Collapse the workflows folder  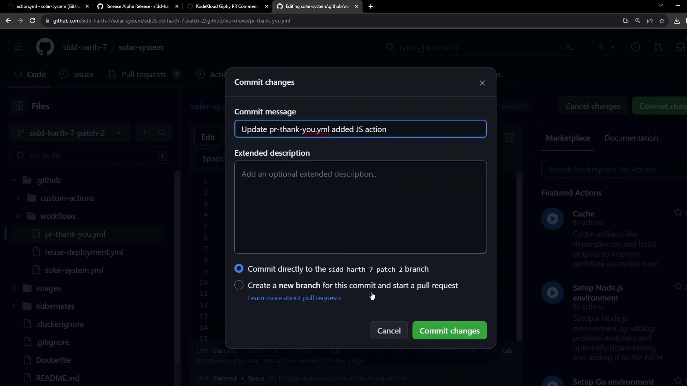18,216
